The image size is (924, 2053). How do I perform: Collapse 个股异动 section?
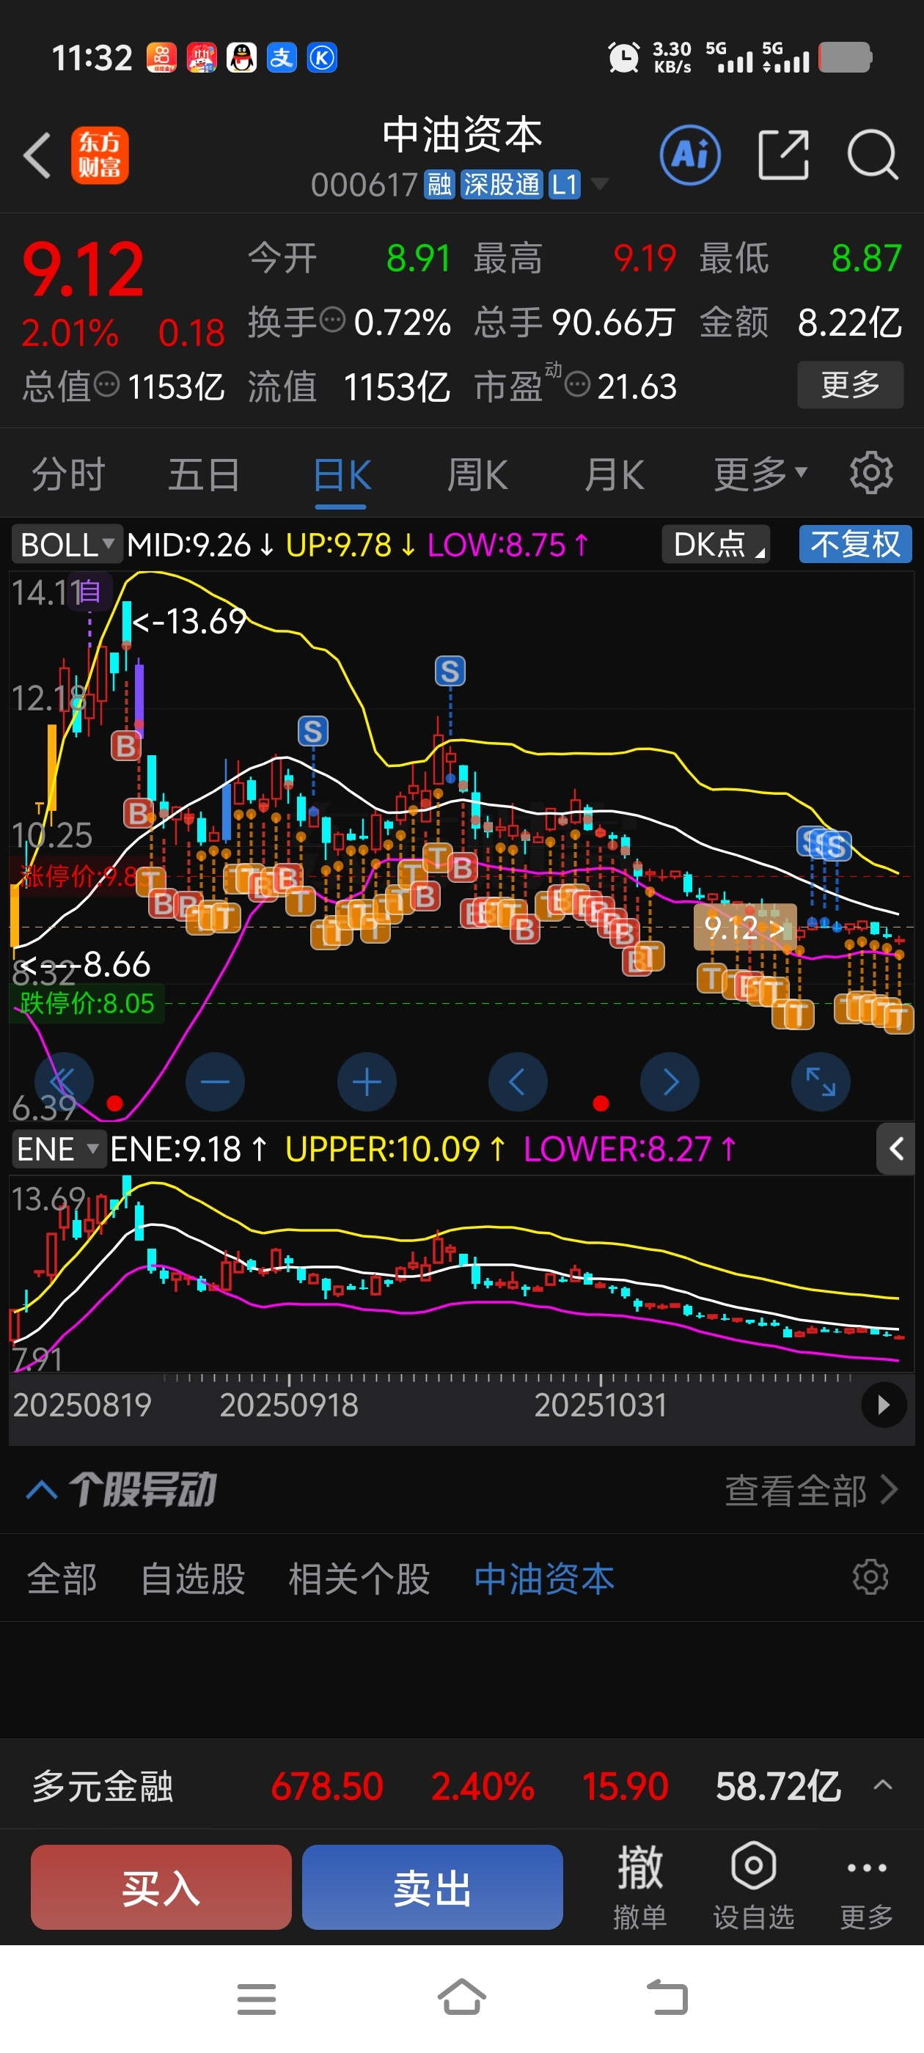[42, 1490]
